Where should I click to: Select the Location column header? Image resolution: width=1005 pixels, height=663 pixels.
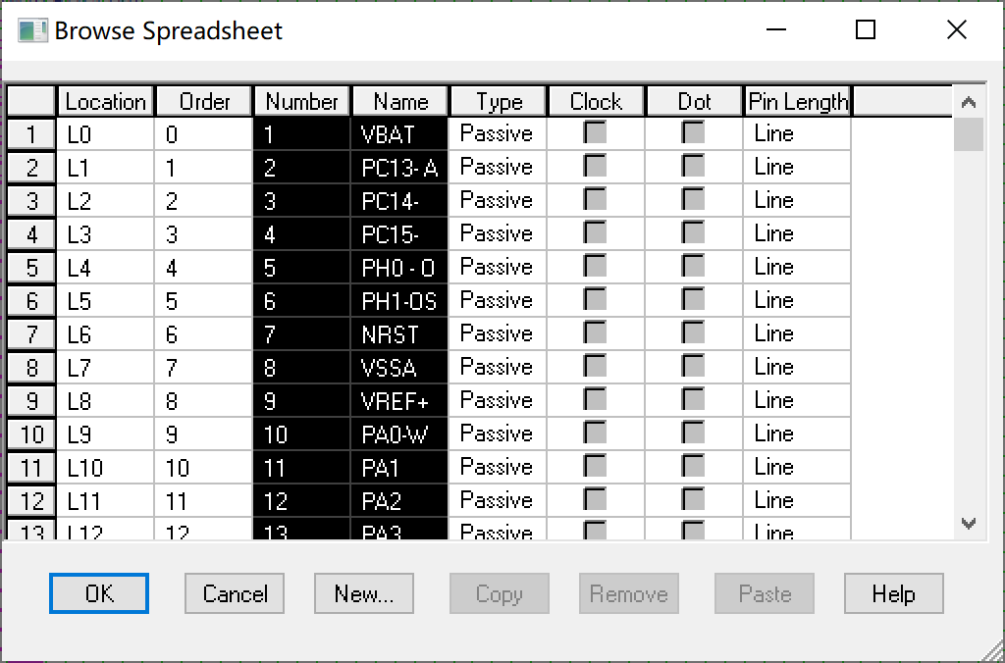tap(106, 101)
